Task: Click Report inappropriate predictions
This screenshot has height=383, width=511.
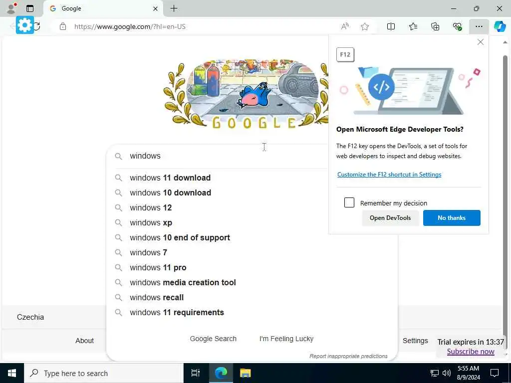Action: [348, 356]
